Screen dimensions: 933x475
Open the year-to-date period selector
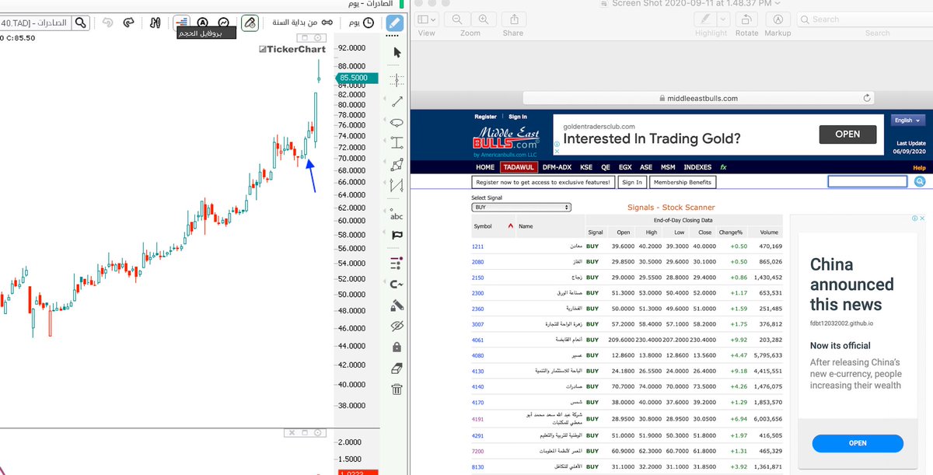(302, 23)
